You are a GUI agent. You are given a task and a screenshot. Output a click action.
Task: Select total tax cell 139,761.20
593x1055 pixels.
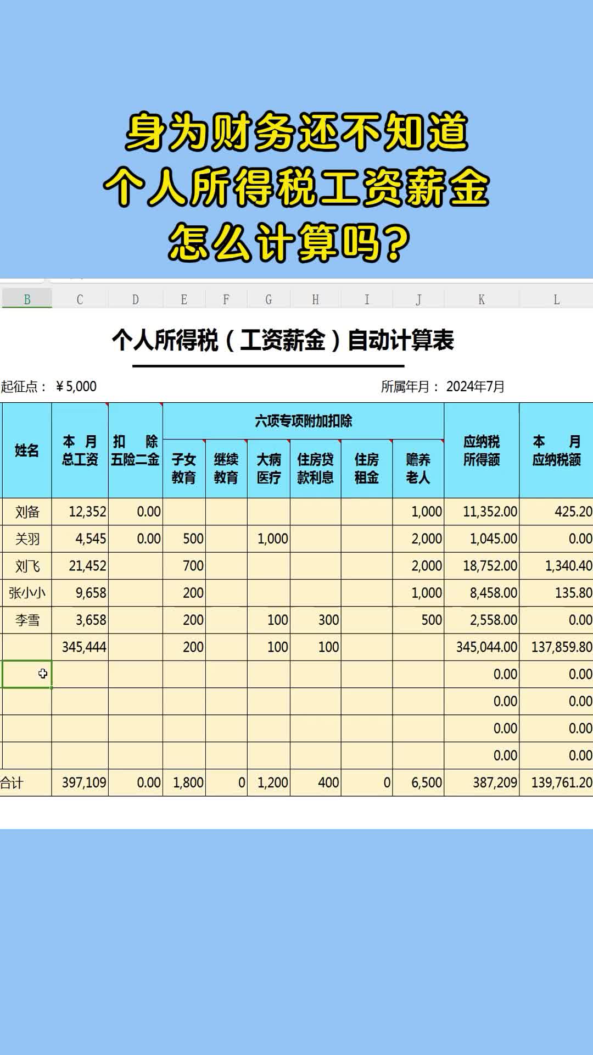(x=556, y=782)
